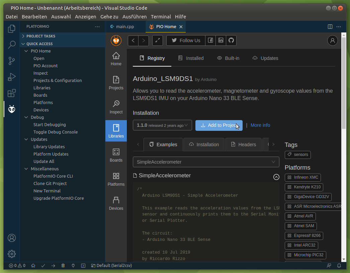The height and width of the screenshot is (273, 350).
Task: Open the library Installation tab
Action: click(x=204, y=145)
